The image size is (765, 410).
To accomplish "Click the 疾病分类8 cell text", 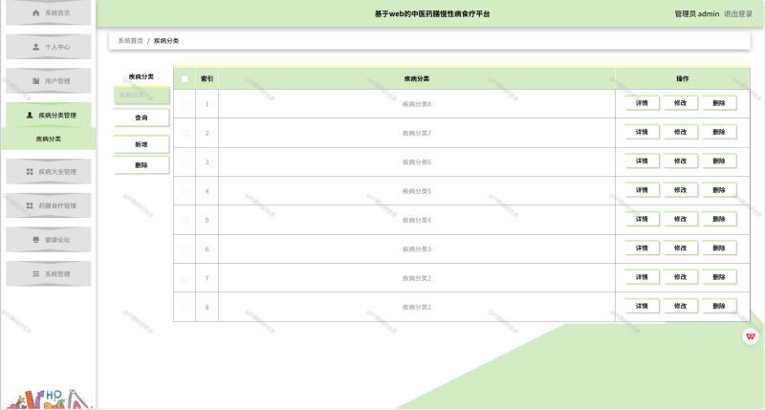I will click(x=417, y=104).
